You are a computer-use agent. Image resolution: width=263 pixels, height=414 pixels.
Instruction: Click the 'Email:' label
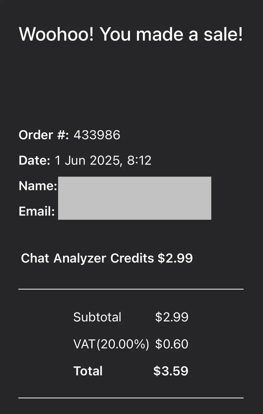click(37, 212)
